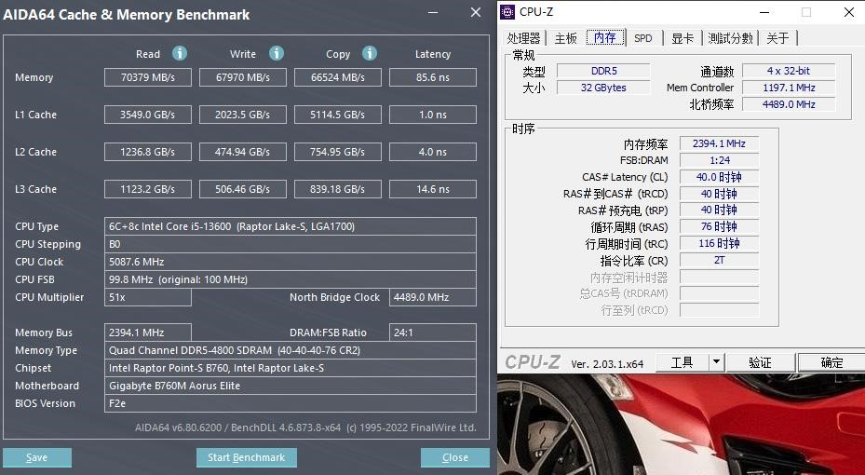
Task: Open the 关于 tab
Action: 777,38
